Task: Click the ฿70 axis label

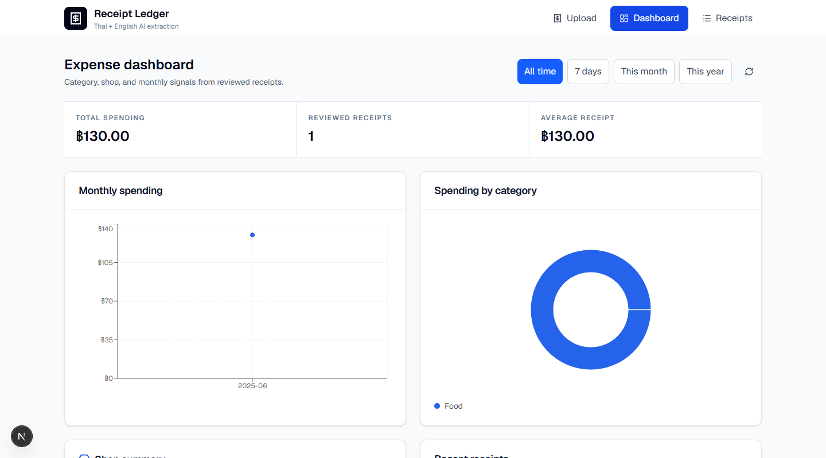Action: (107, 301)
